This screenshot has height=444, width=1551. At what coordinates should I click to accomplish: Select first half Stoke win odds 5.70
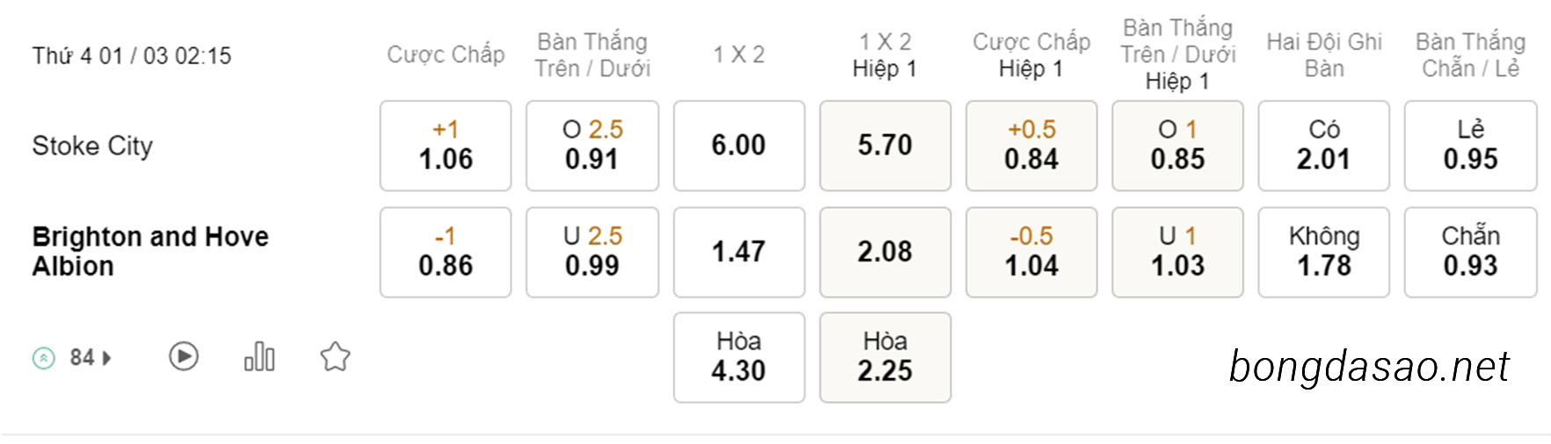(885, 146)
